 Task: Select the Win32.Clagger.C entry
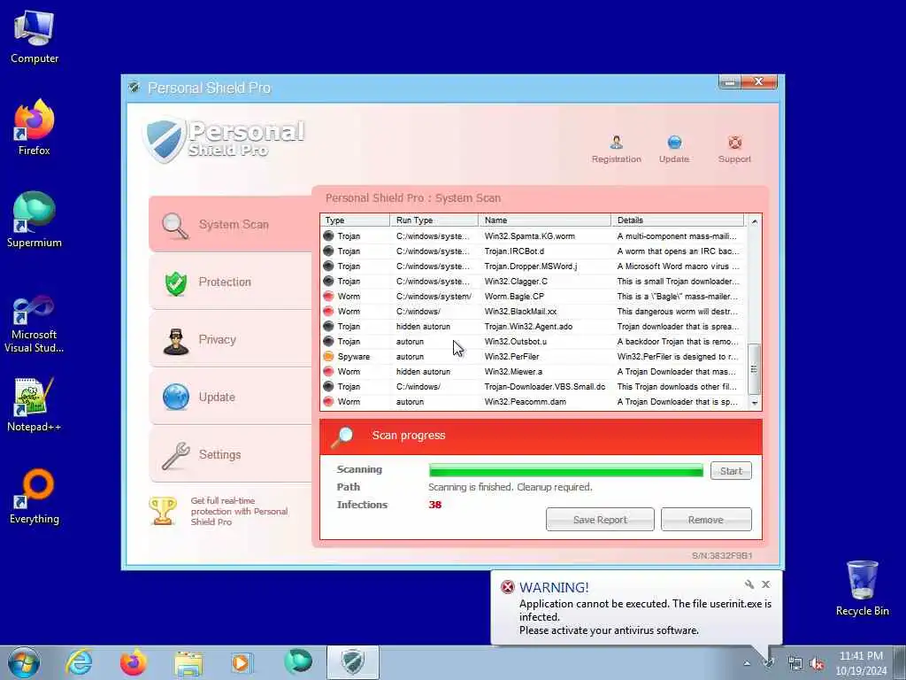point(534,281)
